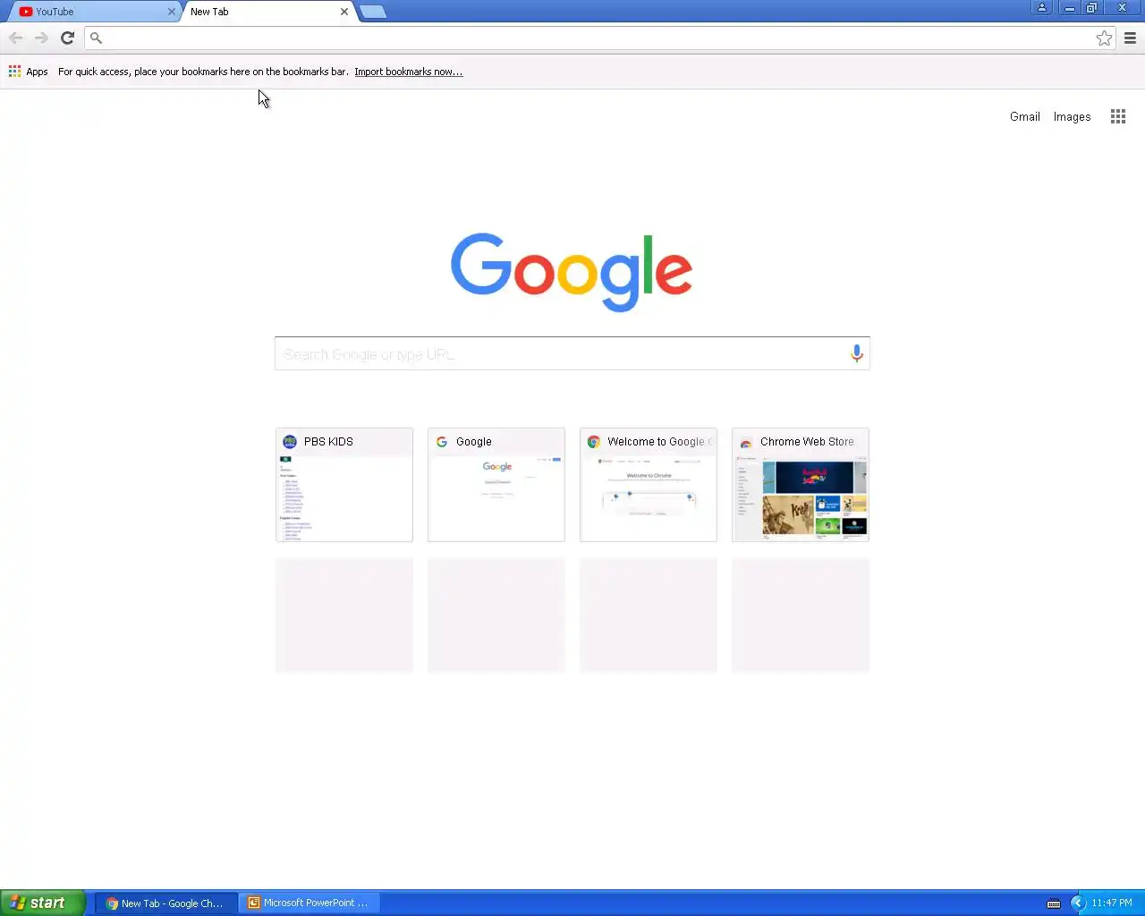Open the Google most-visited thumbnail
Viewport: 1145px width, 916px height.
pos(496,485)
